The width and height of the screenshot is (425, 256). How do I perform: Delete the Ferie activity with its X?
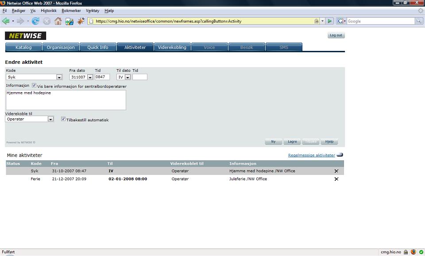pyautogui.click(x=336, y=179)
